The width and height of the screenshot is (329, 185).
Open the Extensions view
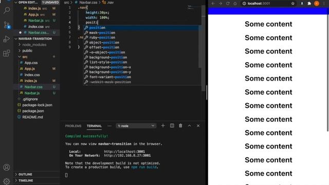(7, 53)
